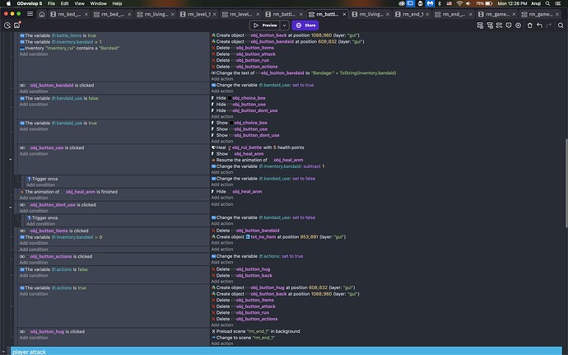Click the Inventory condition icon for 'Bandaid'
The image size is (568, 355).
point(22,49)
